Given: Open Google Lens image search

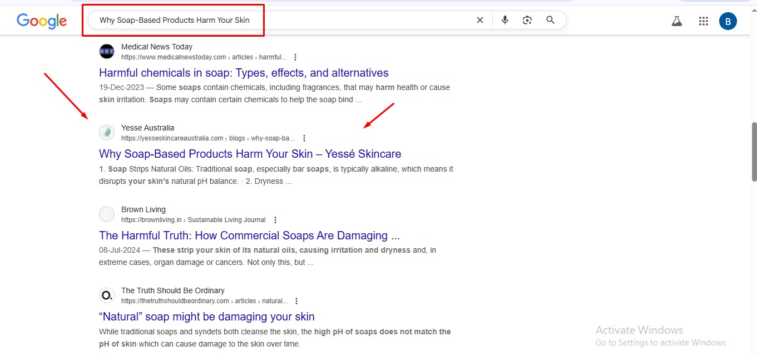Looking at the screenshot, I should click(527, 20).
